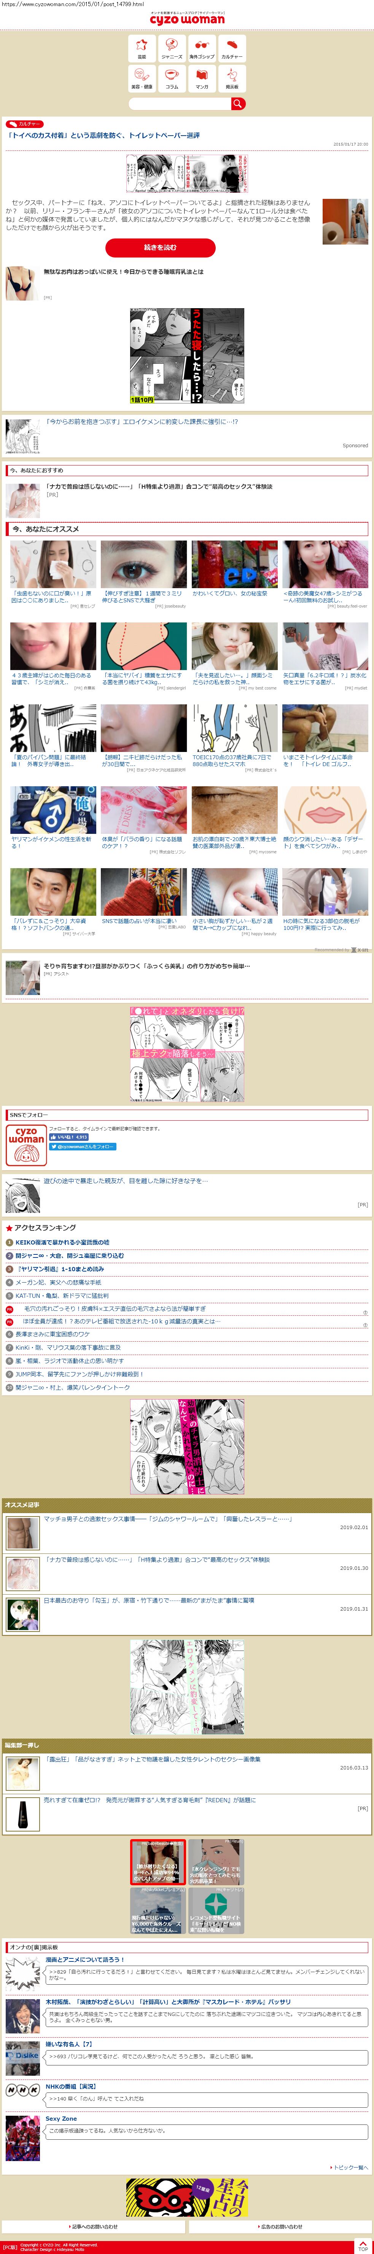The image size is (374, 2254).
Task: Open the トピック一覧へ link
Action: (x=350, y=2168)
